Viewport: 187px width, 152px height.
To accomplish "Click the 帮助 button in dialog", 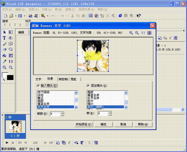I will (x=143, y=124).
